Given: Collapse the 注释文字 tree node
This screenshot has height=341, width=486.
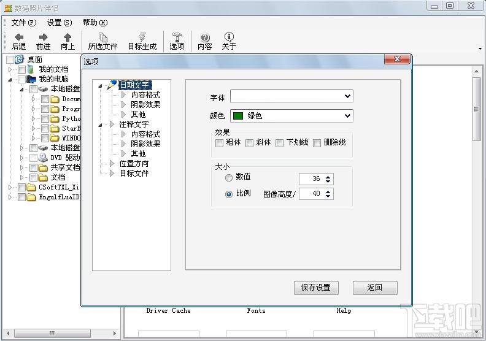Looking at the screenshot, I should pos(100,125).
